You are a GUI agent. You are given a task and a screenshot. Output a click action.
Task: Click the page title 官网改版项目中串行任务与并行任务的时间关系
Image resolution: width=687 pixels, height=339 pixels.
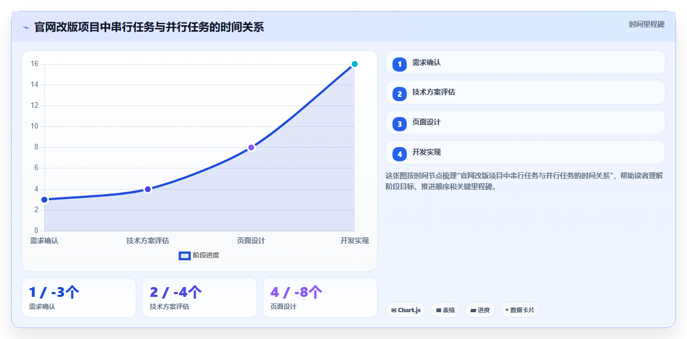tap(149, 27)
